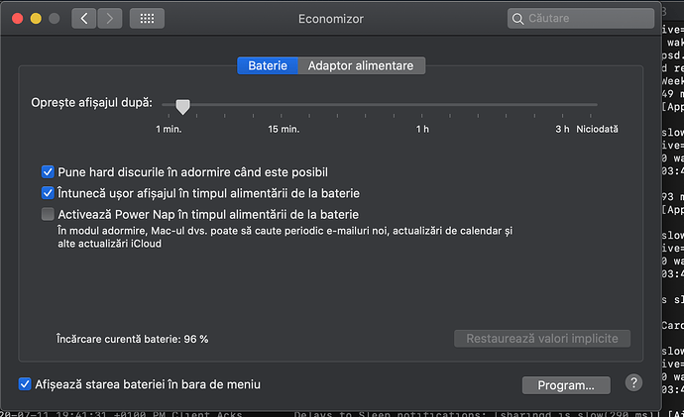Close the Economizor window
The height and width of the screenshot is (417, 684).
(17, 18)
